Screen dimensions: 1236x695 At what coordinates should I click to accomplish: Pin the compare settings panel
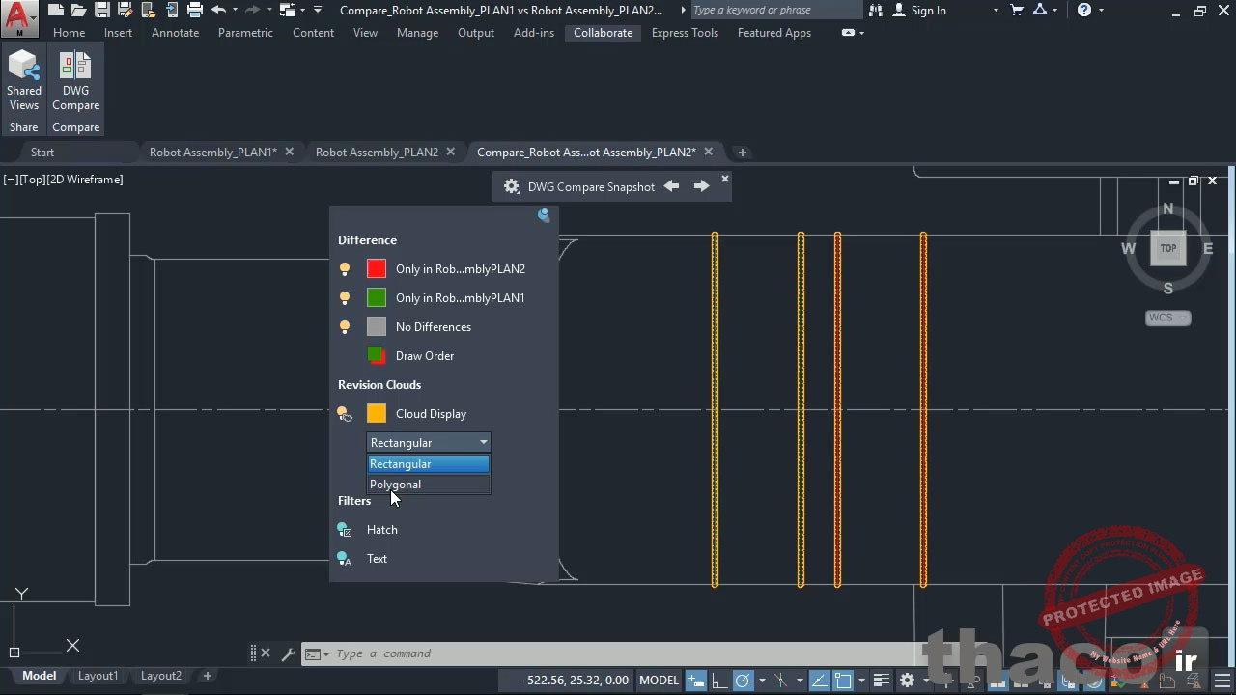coord(544,215)
